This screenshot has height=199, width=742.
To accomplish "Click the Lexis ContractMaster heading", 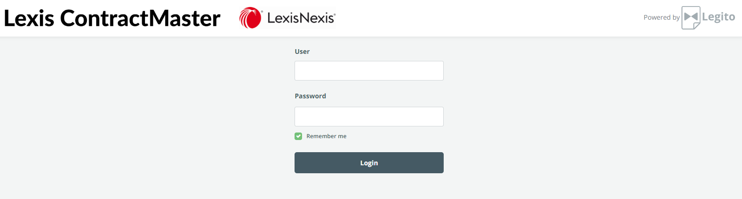I will pos(112,18).
